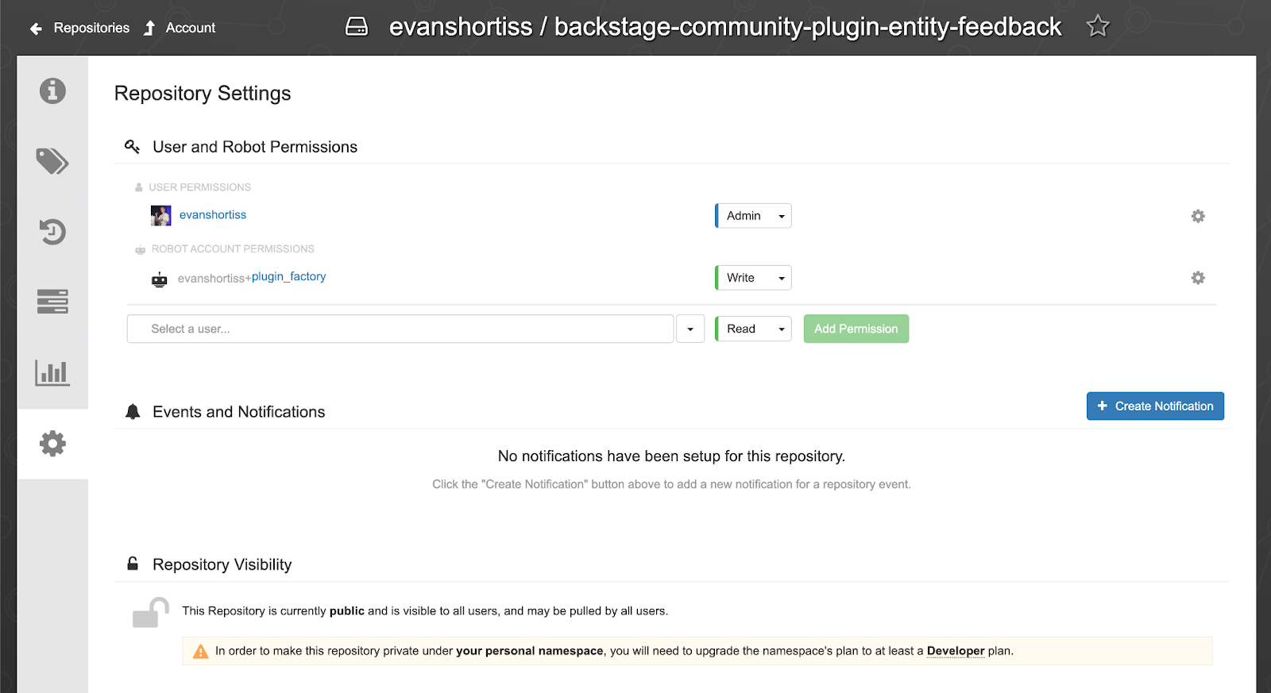This screenshot has height=693, width=1271.
Task: Open the Information tab in sidebar
Action: pyautogui.click(x=52, y=90)
